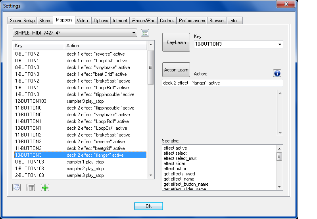Screen dimensions: 317x219
Task: Click the trash can delete mapping icon
Action: point(31,188)
